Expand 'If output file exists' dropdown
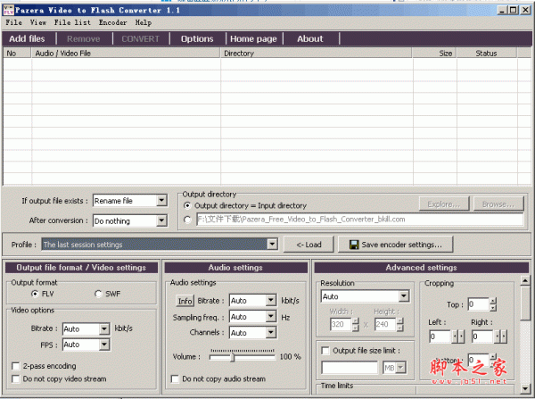Screen dimensions: 535x399 [161, 201]
